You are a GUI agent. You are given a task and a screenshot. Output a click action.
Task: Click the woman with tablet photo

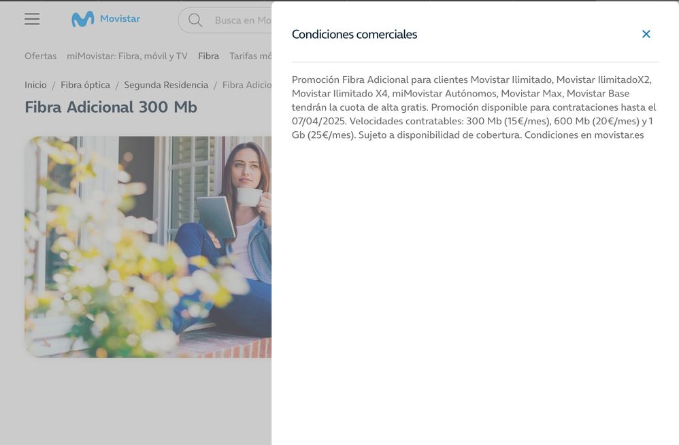pyautogui.click(x=148, y=247)
